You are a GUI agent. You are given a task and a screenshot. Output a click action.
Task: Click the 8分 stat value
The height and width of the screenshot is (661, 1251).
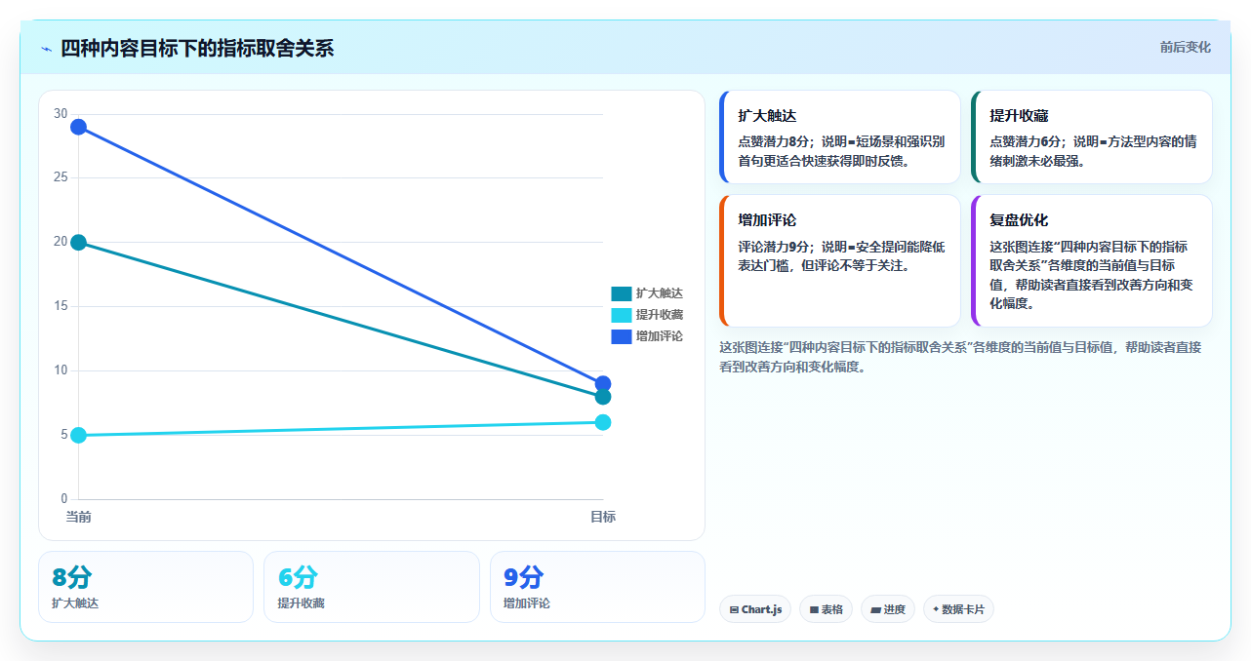coord(72,577)
